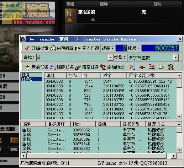Open 内存编辑 memory editor
The width and height of the screenshot is (184, 168).
tap(62, 48)
